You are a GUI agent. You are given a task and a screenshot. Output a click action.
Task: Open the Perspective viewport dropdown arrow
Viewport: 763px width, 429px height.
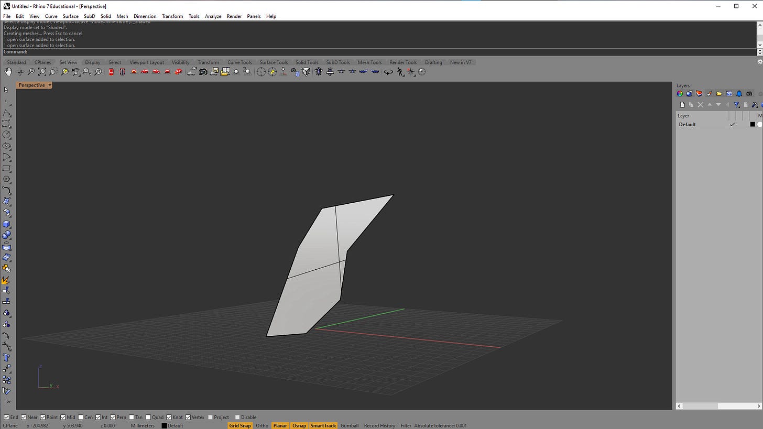point(50,85)
